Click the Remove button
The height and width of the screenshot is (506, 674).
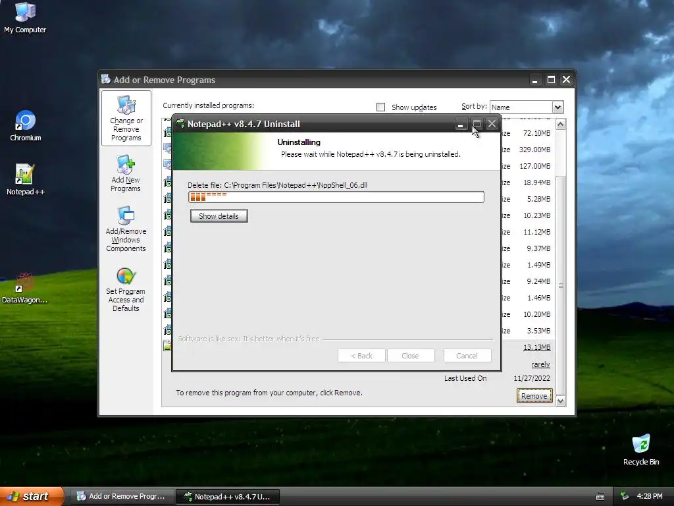point(534,396)
